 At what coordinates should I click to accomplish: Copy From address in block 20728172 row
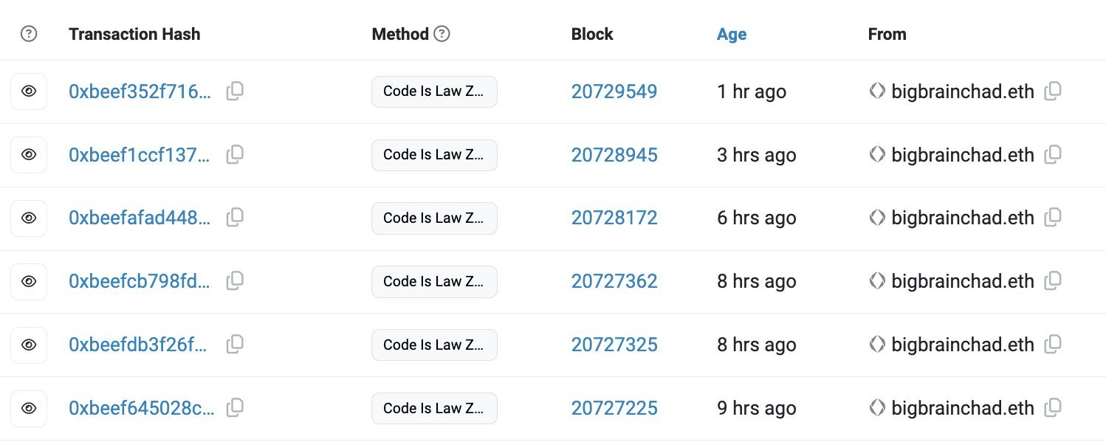pos(1053,217)
